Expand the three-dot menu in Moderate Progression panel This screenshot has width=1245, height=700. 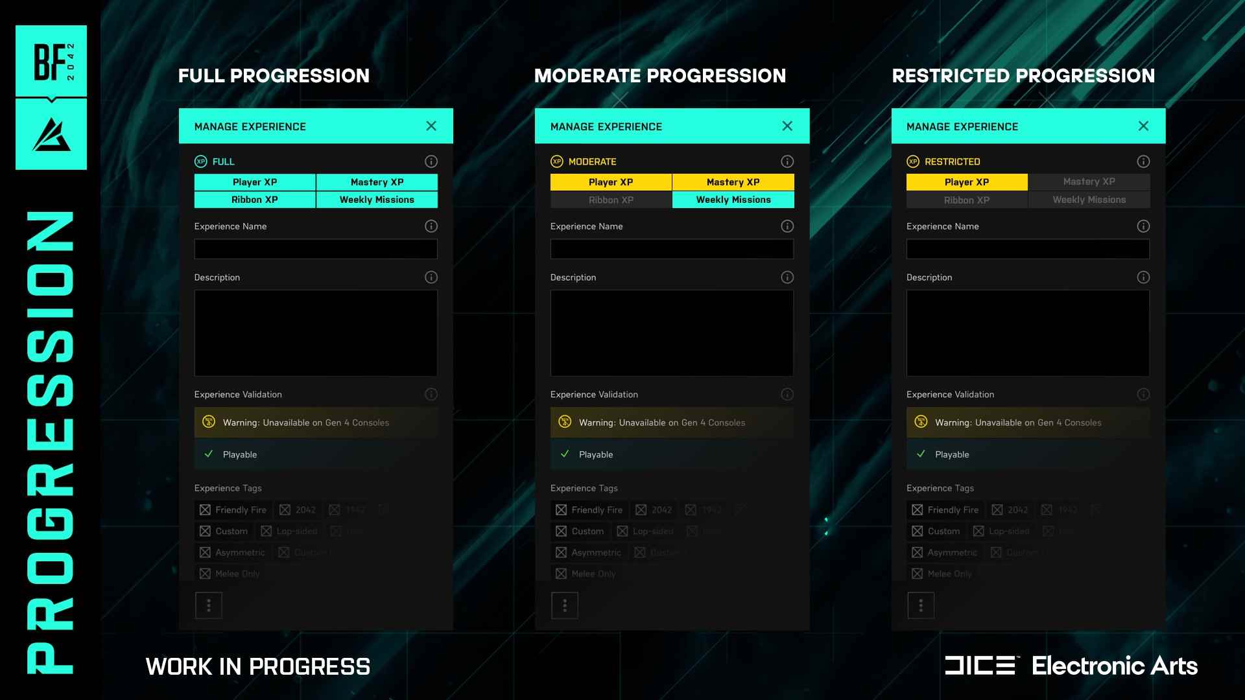coord(564,604)
